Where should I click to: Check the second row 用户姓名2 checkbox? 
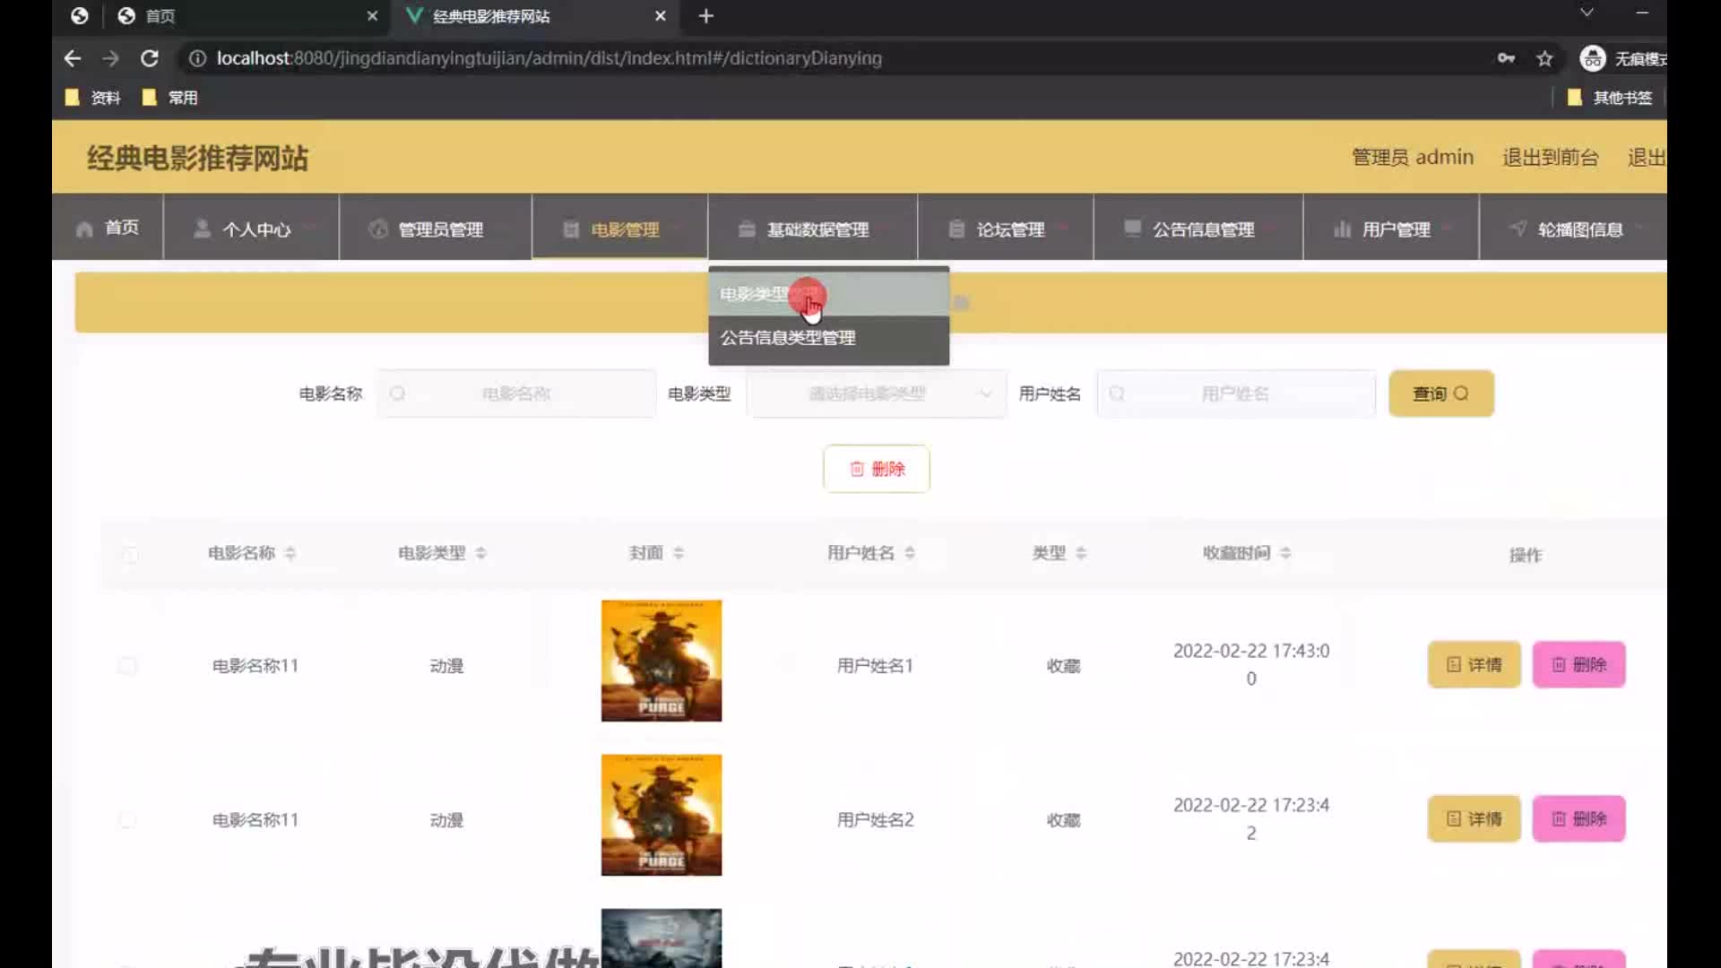coord(127,820)
